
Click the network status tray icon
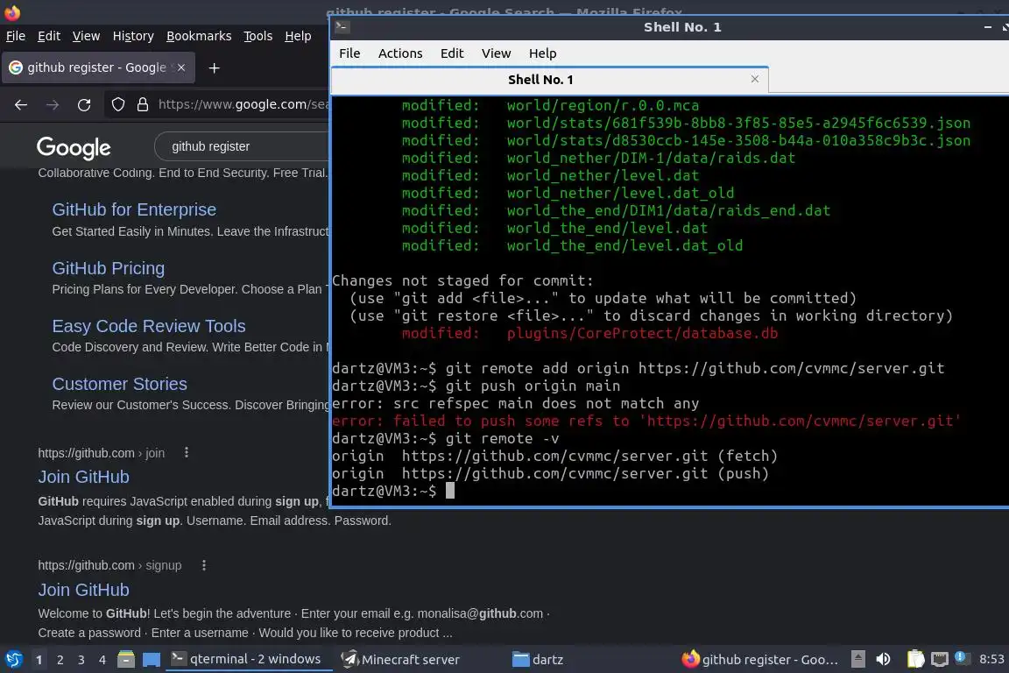click(940, 659)
